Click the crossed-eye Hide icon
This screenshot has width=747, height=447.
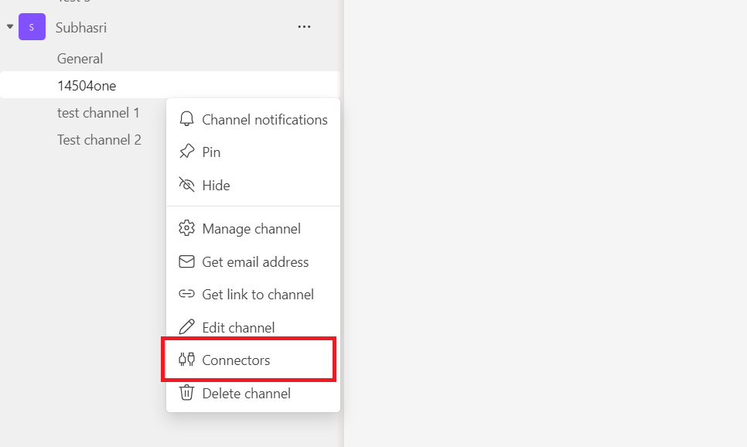(186, 185)
